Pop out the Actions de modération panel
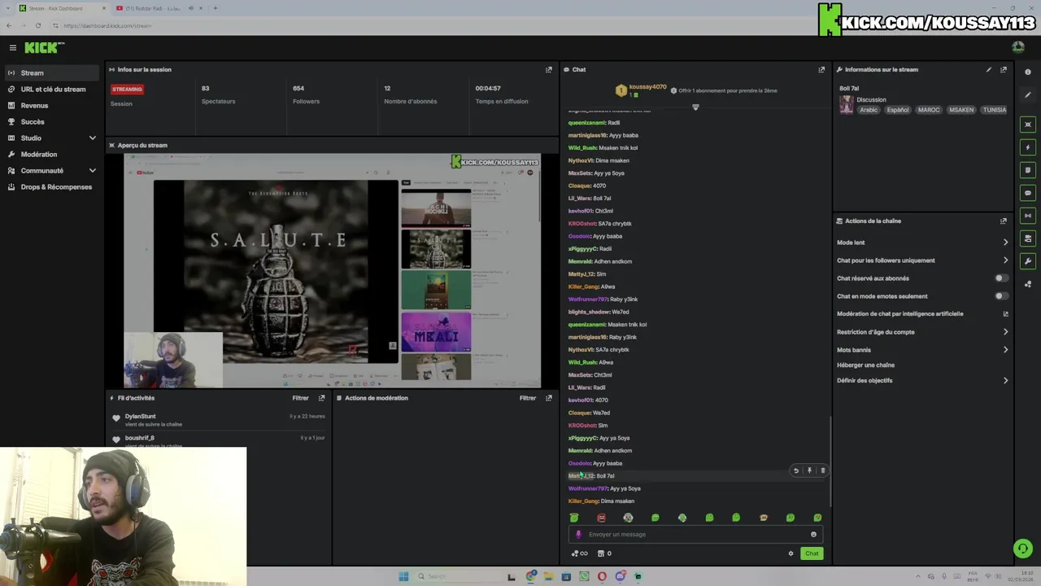Viewport: 1041px width, 586px height. [x=549, y=398]
